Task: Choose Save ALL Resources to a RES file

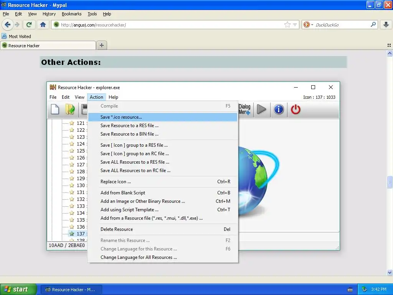Action: point(163,162)
